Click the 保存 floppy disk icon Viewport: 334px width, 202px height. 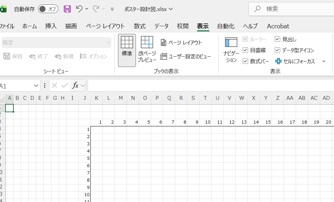pos(67,9)
